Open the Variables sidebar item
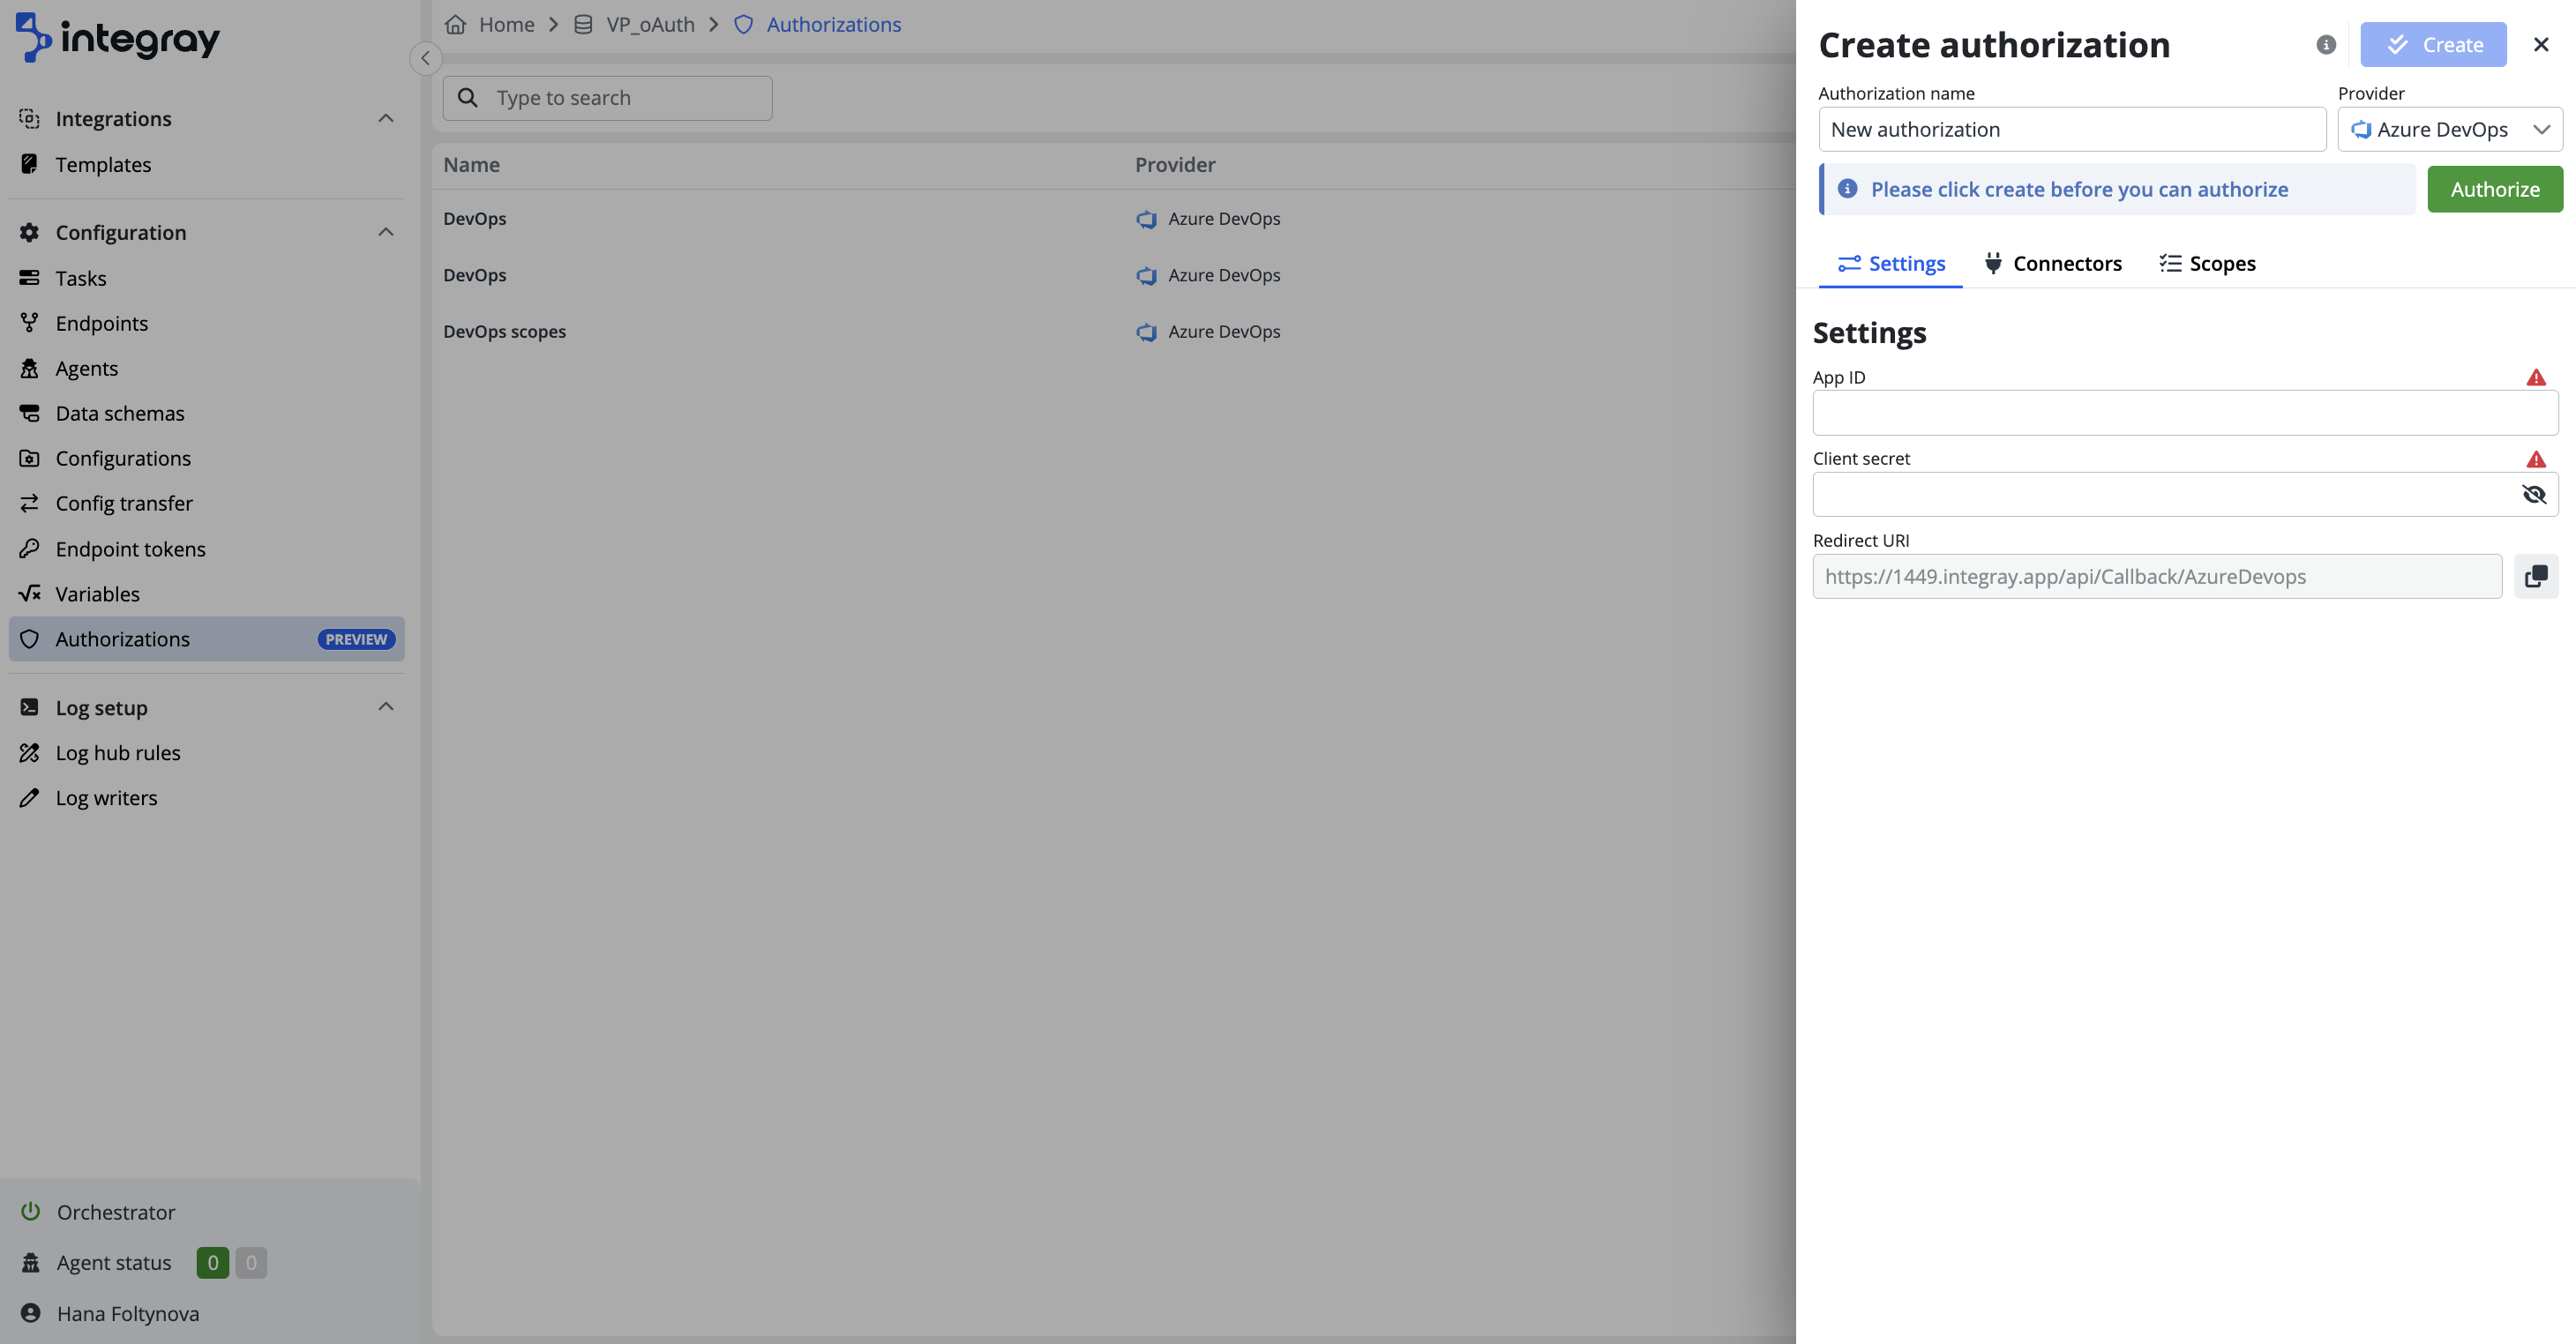This screenshot has height=1344, width=2576. pos(97,593)
